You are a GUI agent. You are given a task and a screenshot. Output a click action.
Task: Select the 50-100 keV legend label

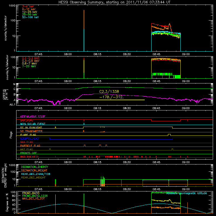coord(31,17)
